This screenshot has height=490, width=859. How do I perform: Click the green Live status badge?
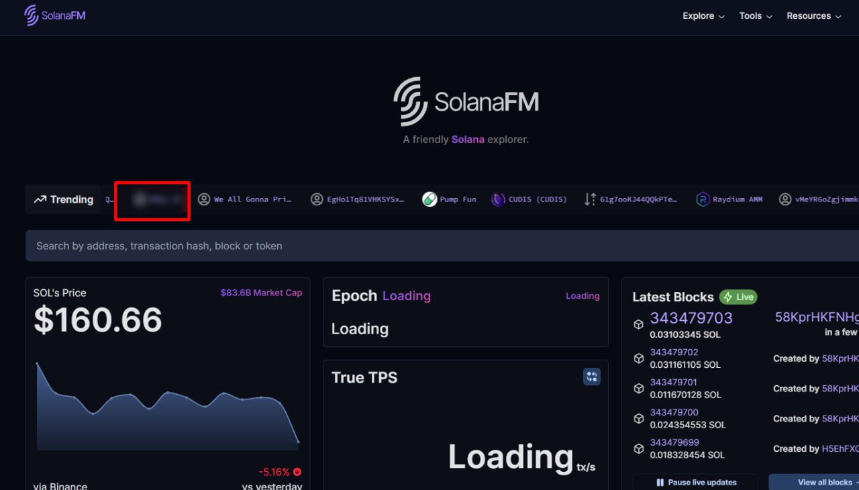point(738,297)
